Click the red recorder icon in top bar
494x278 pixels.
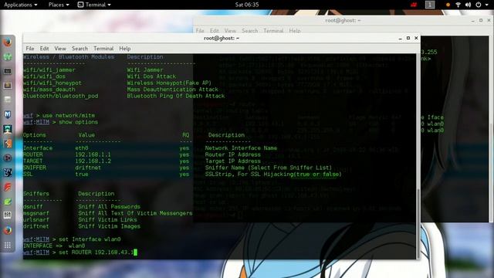coord(414,5)
